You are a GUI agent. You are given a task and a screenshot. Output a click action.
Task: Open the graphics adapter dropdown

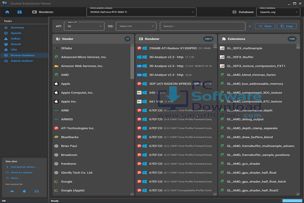(141, 12)
